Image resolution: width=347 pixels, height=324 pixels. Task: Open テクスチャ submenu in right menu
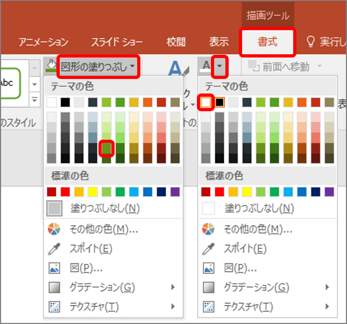point(267,307)
